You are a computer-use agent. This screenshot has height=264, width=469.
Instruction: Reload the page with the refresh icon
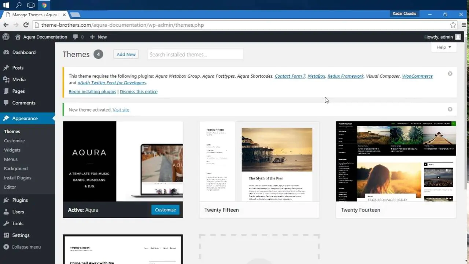coord(26,25)
